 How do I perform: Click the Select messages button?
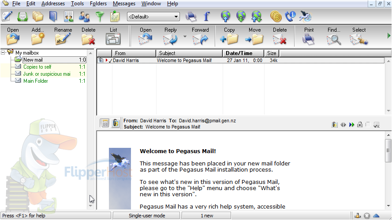click(359, 36)
